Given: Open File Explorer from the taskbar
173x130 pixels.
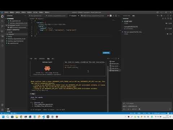Looking at the screenshot, I should pos(17,117).
